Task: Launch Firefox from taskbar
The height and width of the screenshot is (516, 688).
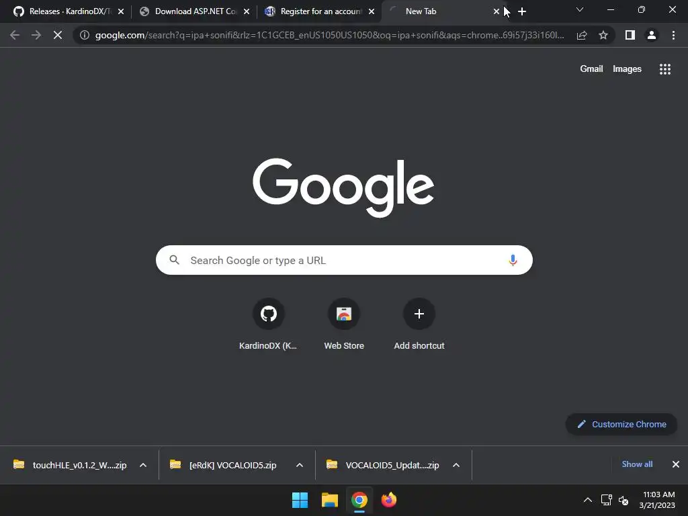Action: pos(389,500)
